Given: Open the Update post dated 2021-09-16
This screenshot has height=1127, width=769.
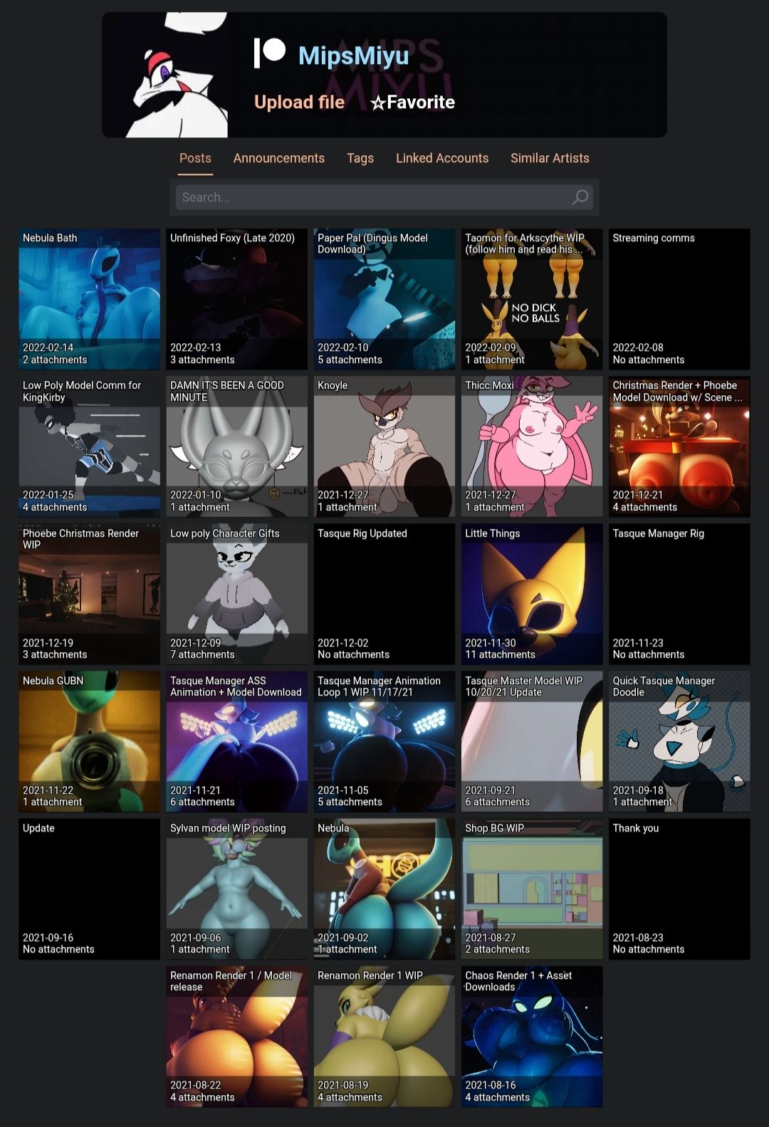Looking at the screenshot, I should 89,889.
